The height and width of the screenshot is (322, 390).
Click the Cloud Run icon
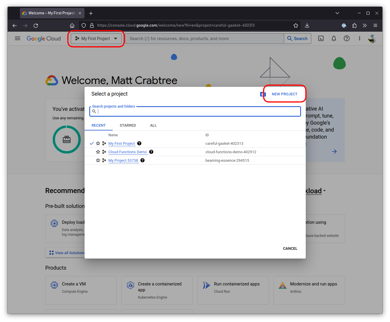207,285
